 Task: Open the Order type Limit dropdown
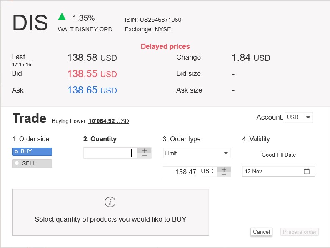pos(197,153)
